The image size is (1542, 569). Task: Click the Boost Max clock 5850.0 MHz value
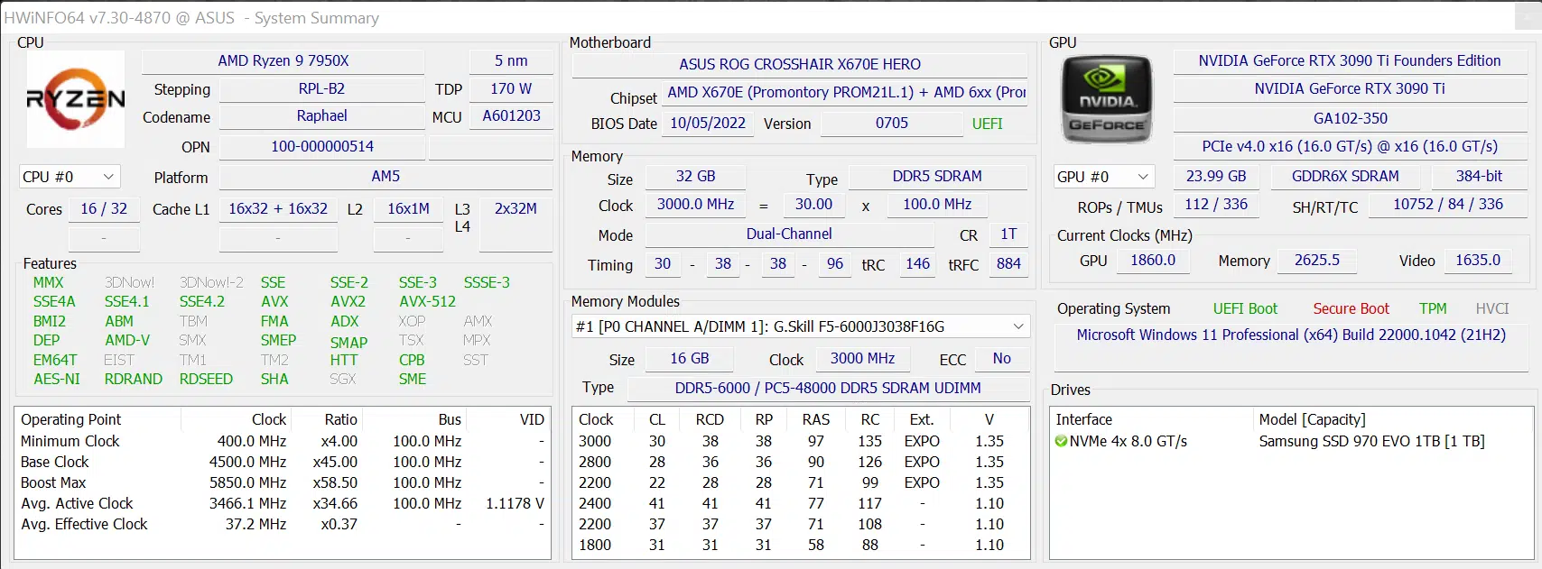point(247,483)
